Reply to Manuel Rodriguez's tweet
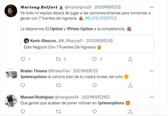 point(23,111)
